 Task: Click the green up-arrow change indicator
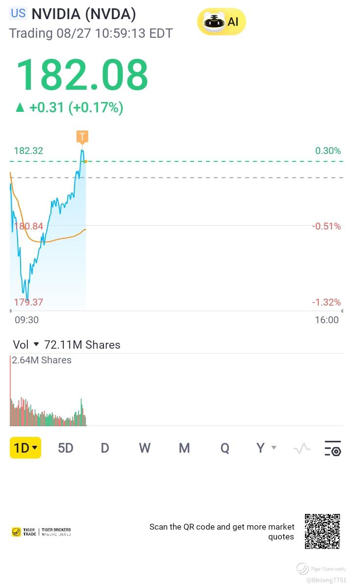pos(20,107)
